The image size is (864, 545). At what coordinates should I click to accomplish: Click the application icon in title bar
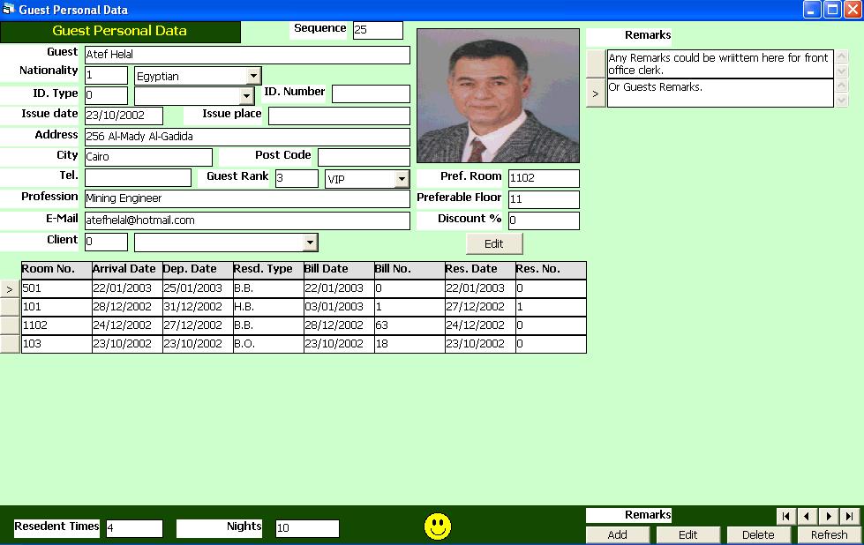[9, 10]
